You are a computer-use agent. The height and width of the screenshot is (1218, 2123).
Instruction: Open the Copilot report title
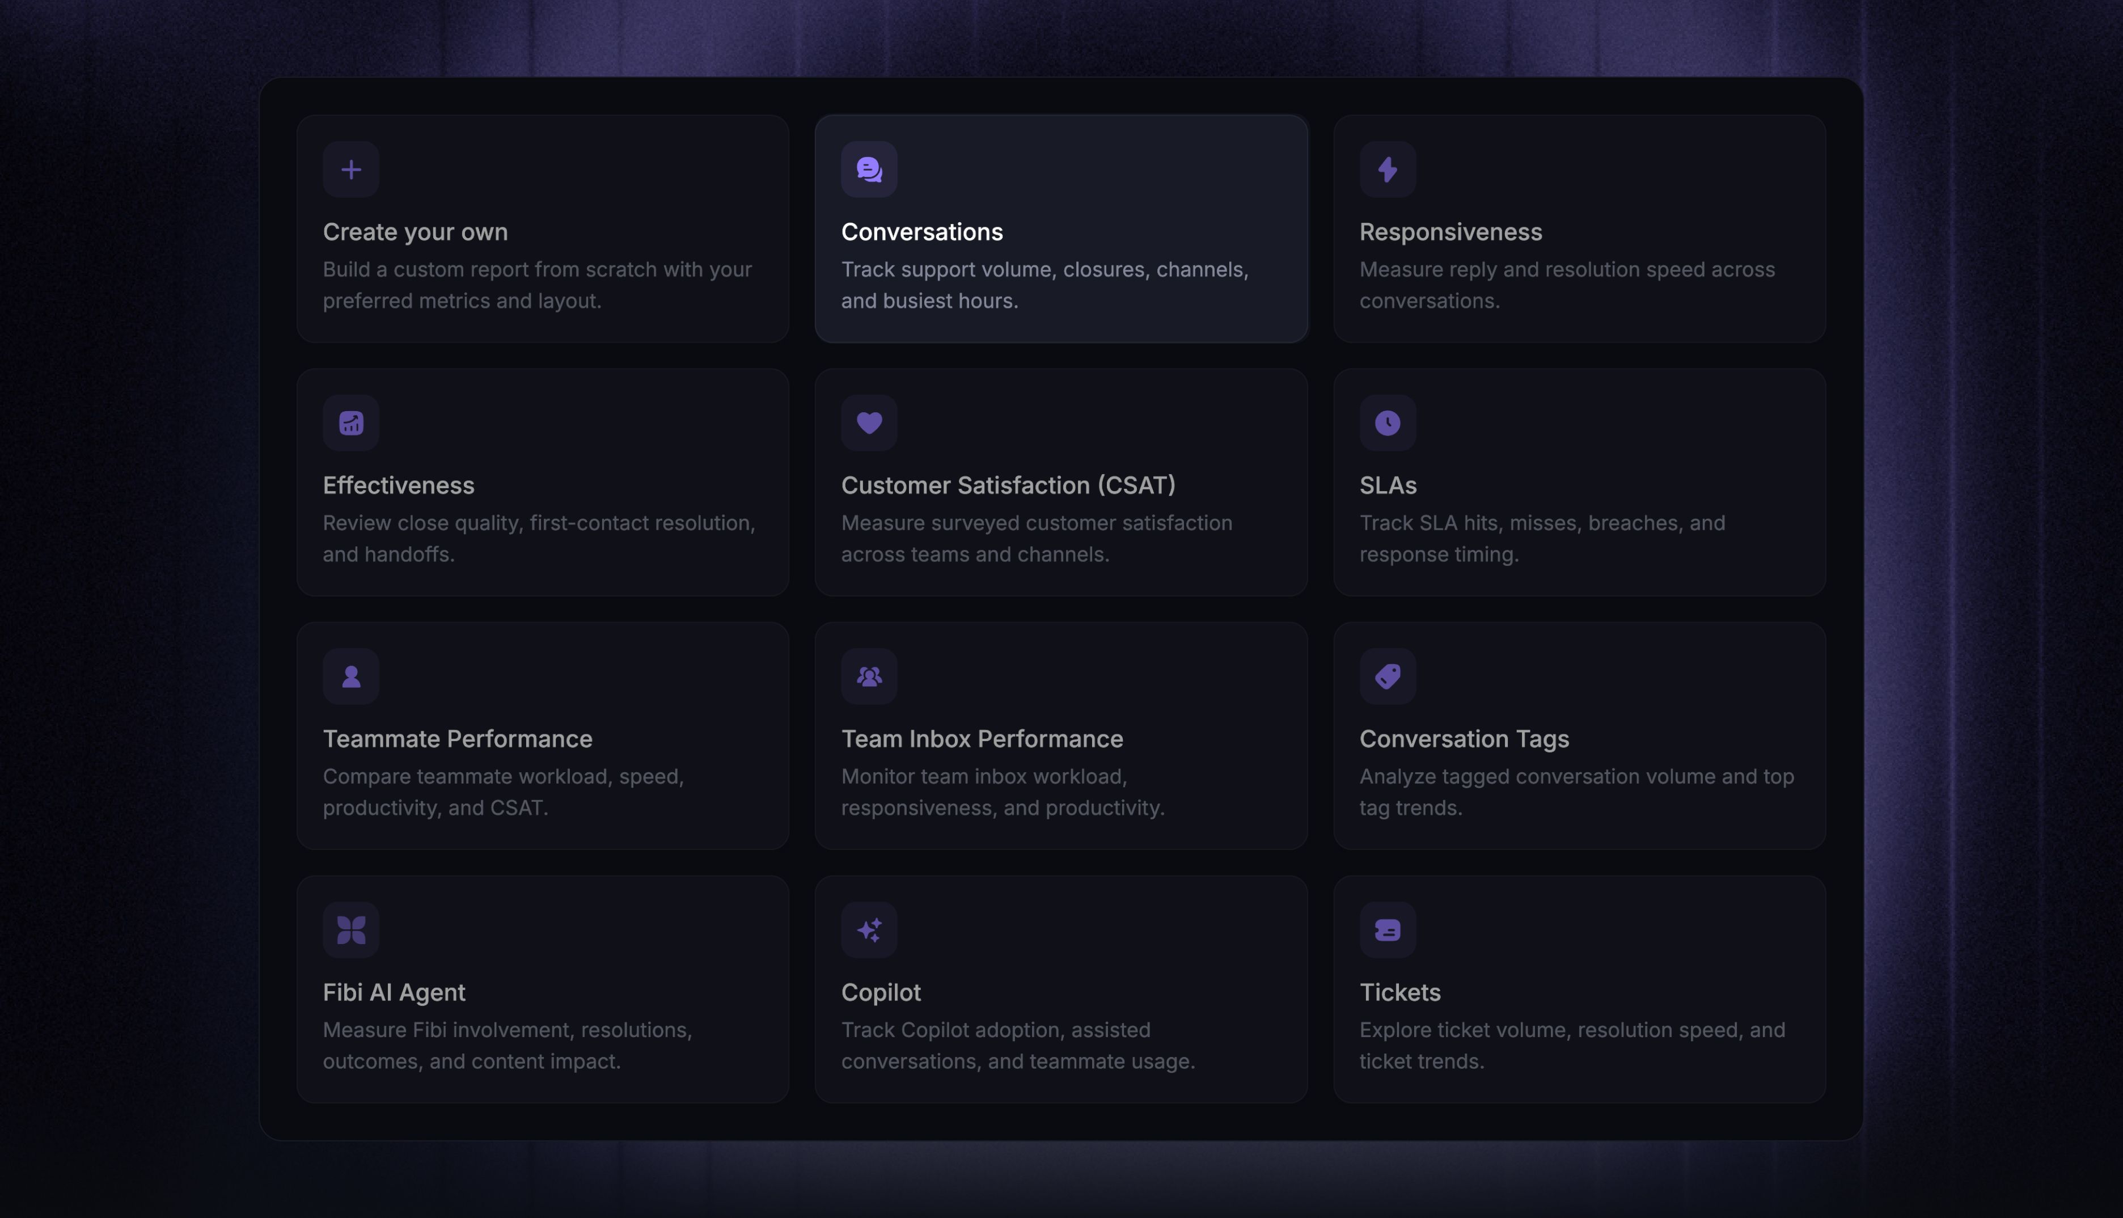coord(881,992)
